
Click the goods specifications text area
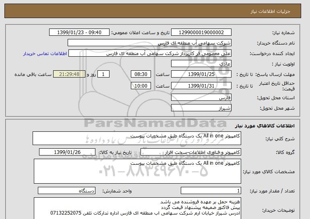(x=137, y=171)
